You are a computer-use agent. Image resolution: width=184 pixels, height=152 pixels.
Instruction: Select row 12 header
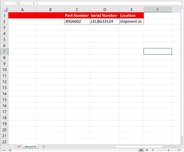coord(4,82)
